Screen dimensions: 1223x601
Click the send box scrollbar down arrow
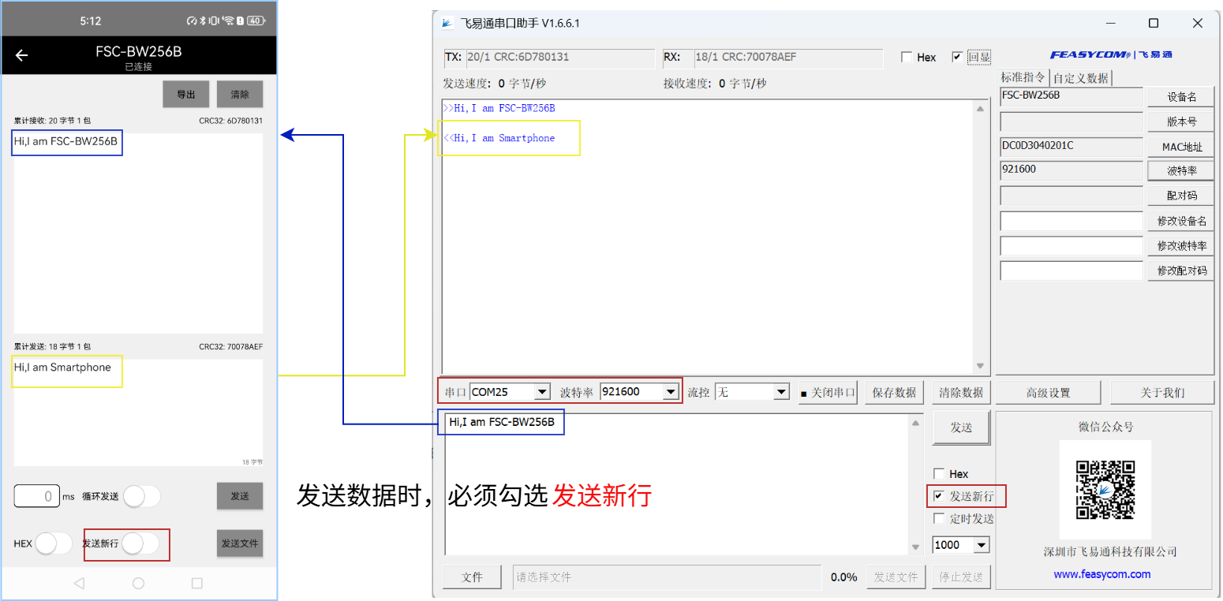915,547
